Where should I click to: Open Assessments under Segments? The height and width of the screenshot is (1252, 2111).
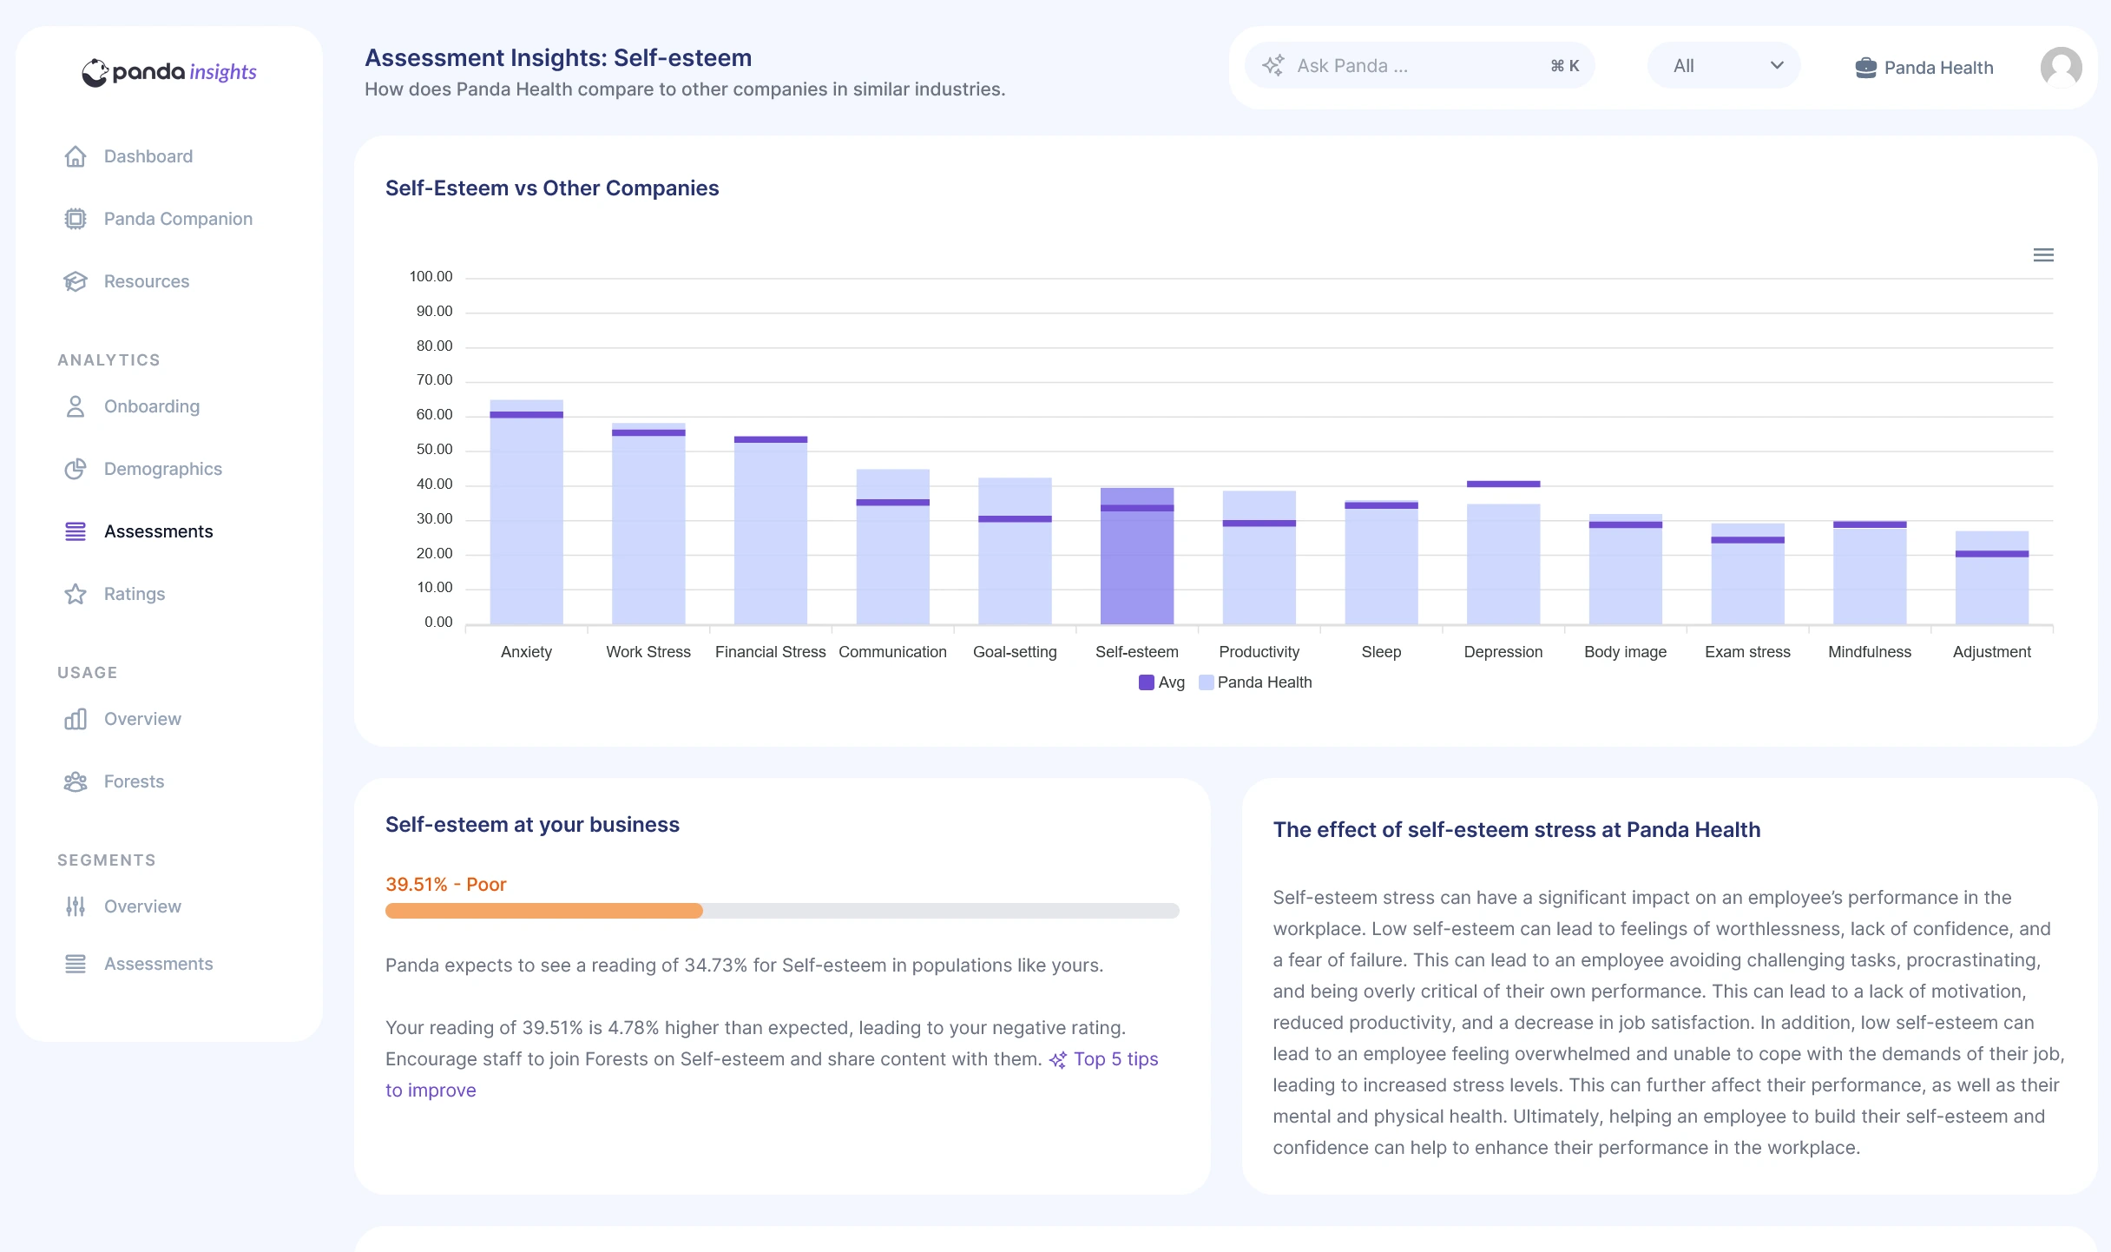pos(158,964)
